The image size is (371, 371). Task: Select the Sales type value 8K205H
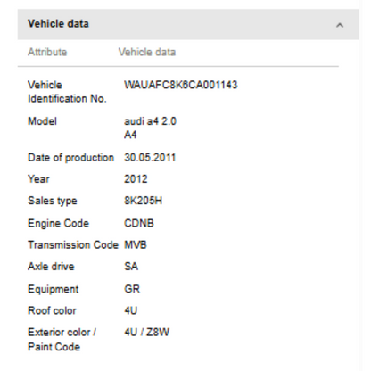coord(143,201)
